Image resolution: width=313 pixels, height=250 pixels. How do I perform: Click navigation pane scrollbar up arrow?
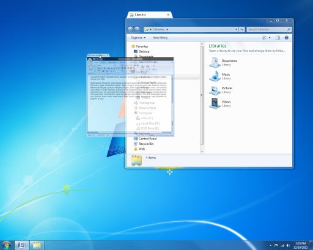pos(202,44)
